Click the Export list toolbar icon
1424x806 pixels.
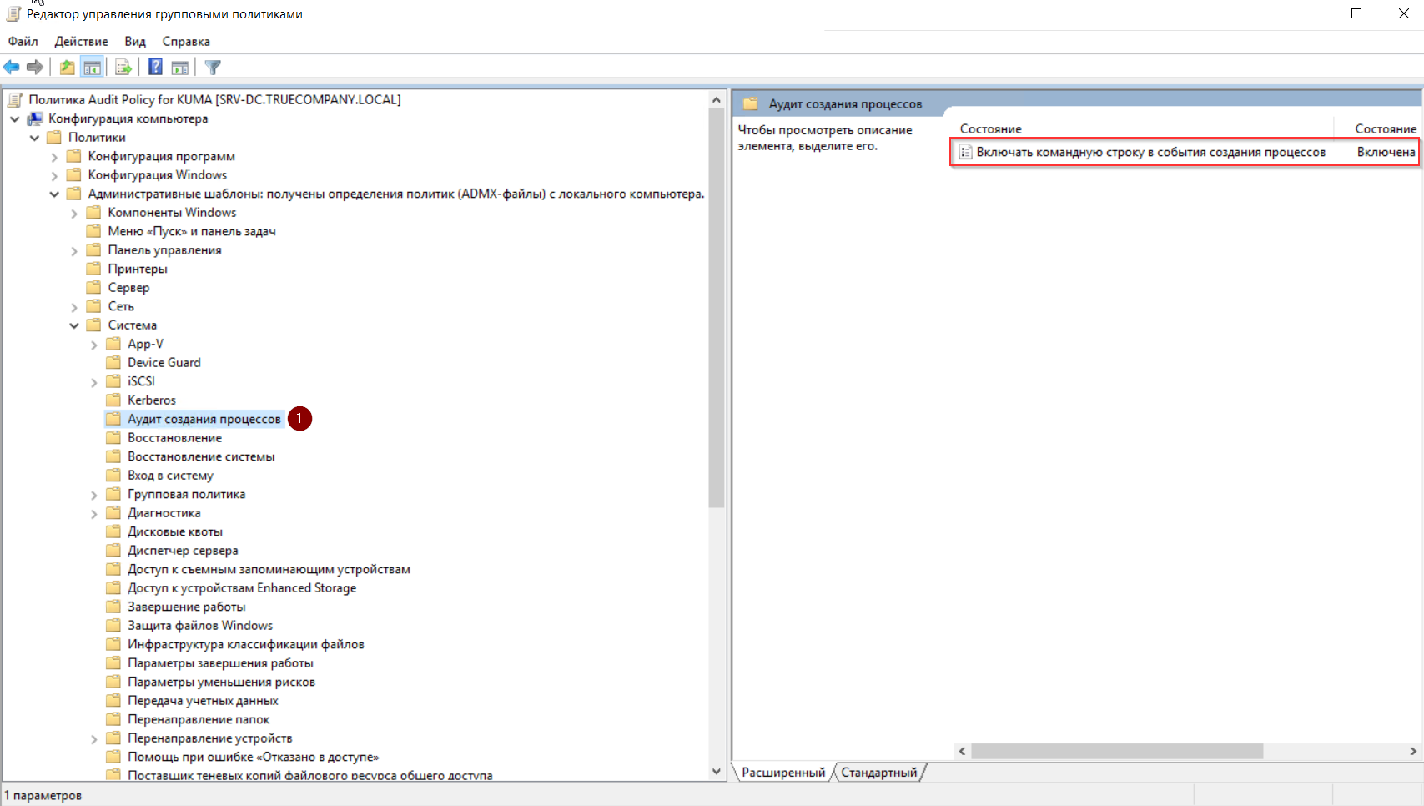pyautogui.click(x=123, y=68)
